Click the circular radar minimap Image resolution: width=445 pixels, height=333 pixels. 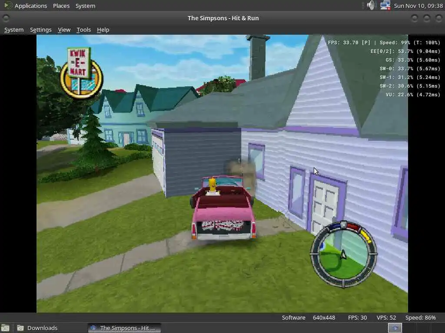343,254
